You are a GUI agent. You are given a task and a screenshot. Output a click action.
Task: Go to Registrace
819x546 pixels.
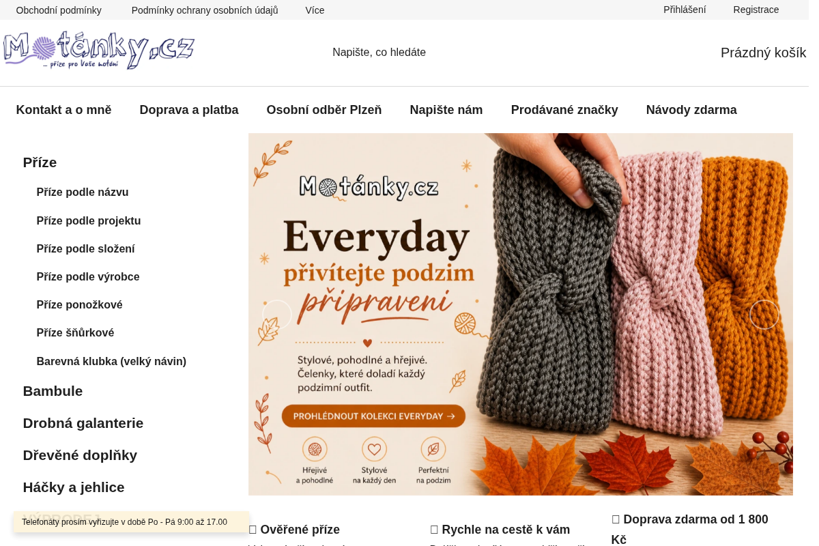(756, 10)
